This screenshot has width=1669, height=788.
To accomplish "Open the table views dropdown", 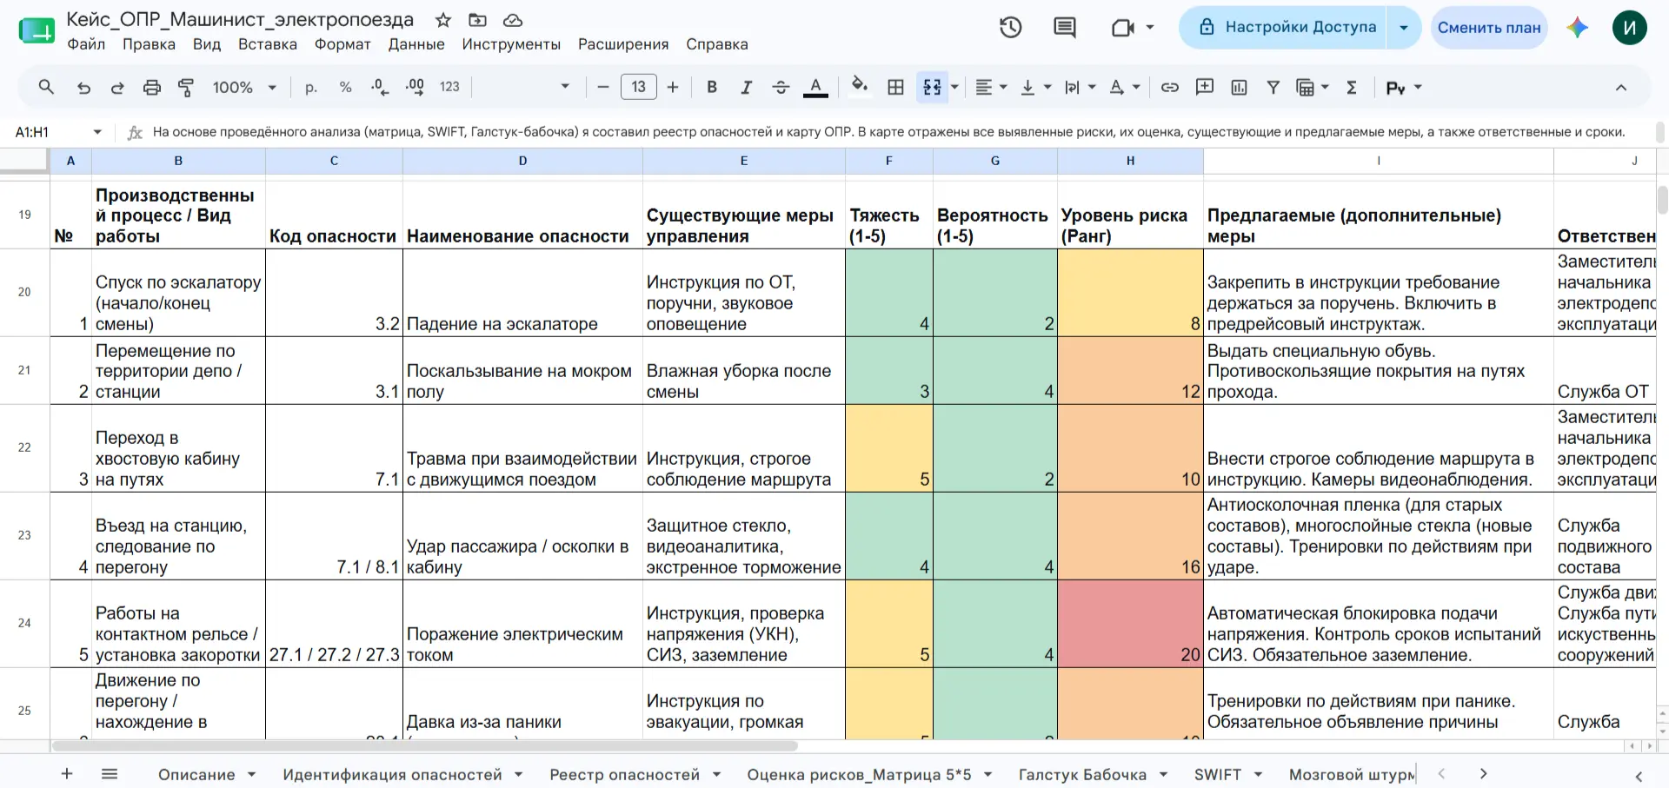I will click(1313, 87).
